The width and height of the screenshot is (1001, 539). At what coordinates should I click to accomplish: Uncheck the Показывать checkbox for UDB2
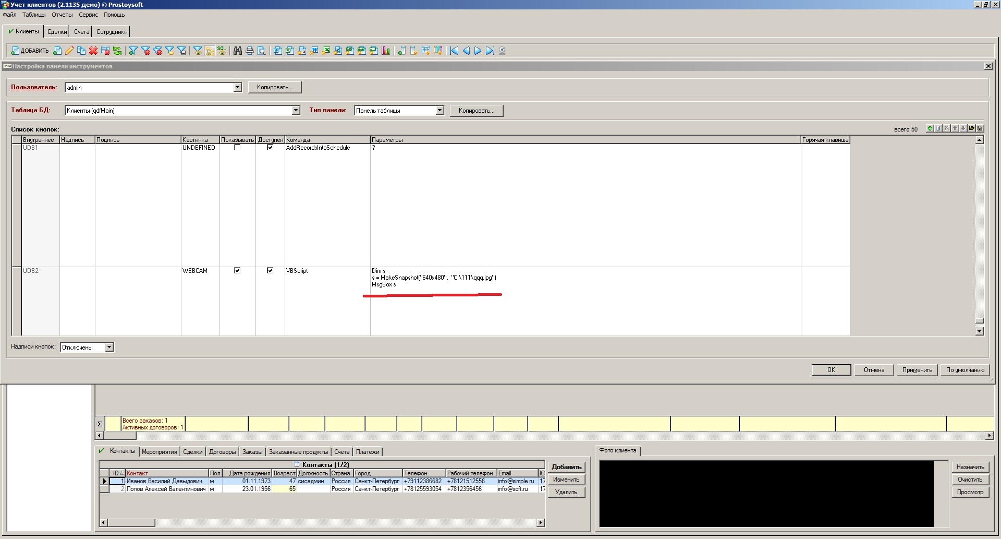237,270
